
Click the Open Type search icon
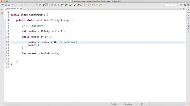84,5
